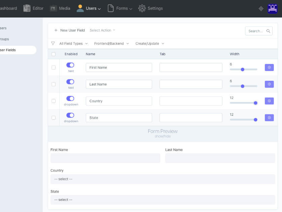Focus the Country name input in table
This screenshot has height=212, width=282.
[x=119, y=101]
